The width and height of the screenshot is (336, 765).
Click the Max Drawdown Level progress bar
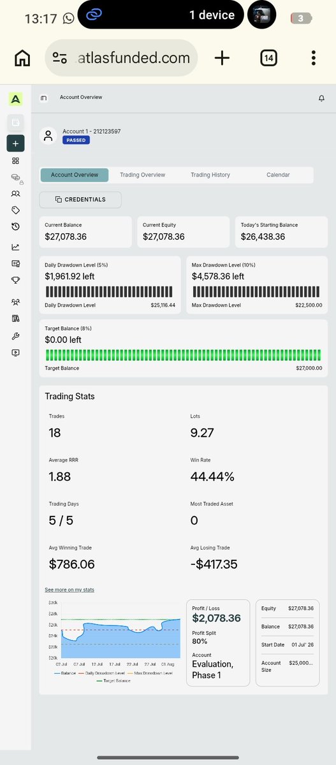pos(257,292)
